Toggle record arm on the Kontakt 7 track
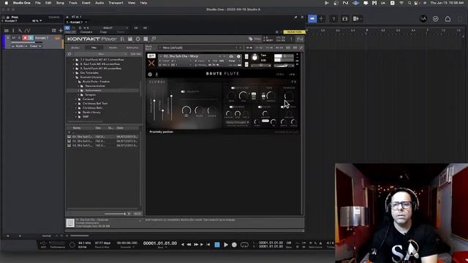The image size is (468, 263). point(25,38)
